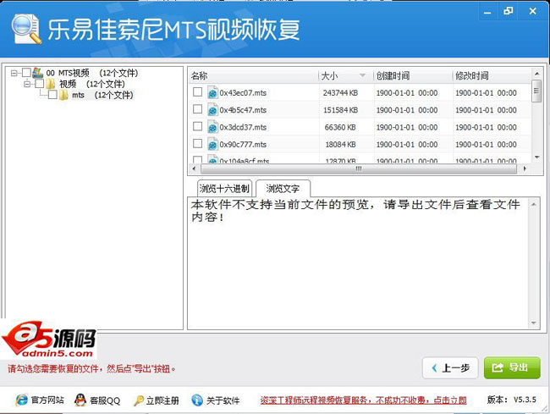This screenshot has height=414, width=550.
Task: Click 立即注册 to register
Action: (162, 400)
